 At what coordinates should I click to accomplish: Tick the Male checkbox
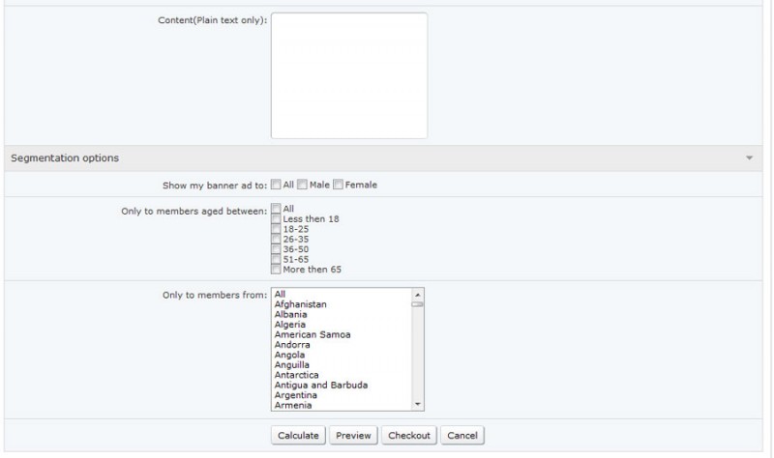click(x=302, y=185)
